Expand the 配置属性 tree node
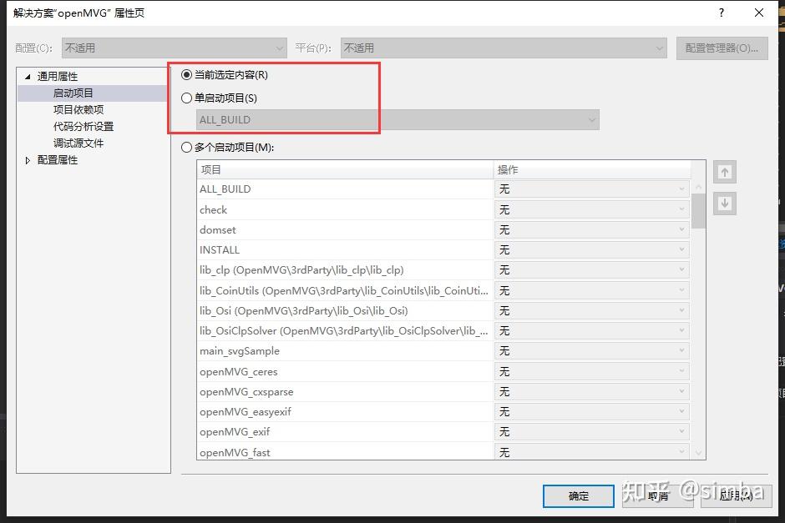Viewport: 785px width, 523px height. 26,159
